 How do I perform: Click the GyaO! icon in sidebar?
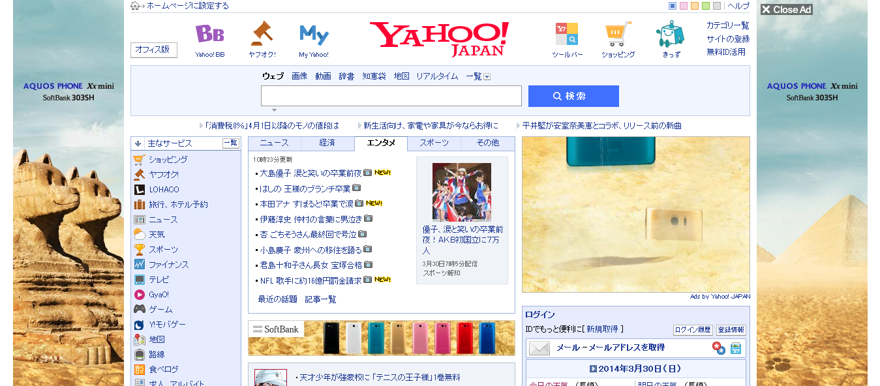pos(139,295)
